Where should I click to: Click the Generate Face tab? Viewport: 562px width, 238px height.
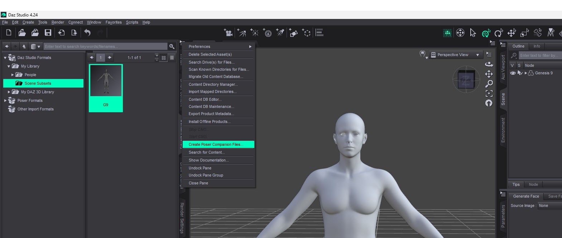click(x=526, y=196)
